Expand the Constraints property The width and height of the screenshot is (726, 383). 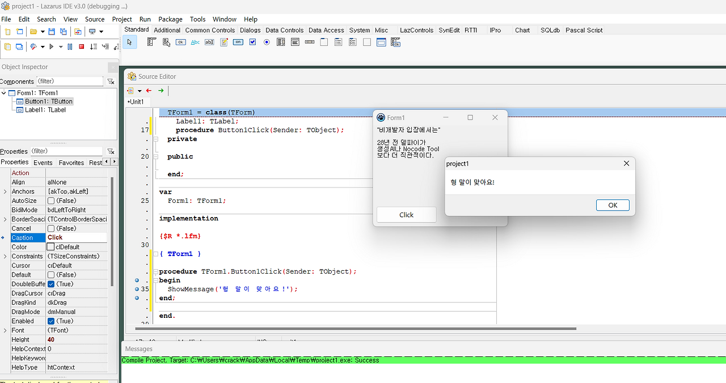pyautogui.click(x=5, y=256)
